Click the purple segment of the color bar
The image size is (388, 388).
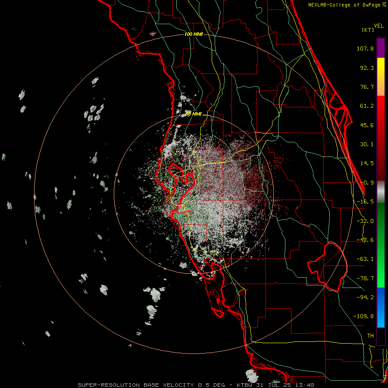click(x=381, y=48)
